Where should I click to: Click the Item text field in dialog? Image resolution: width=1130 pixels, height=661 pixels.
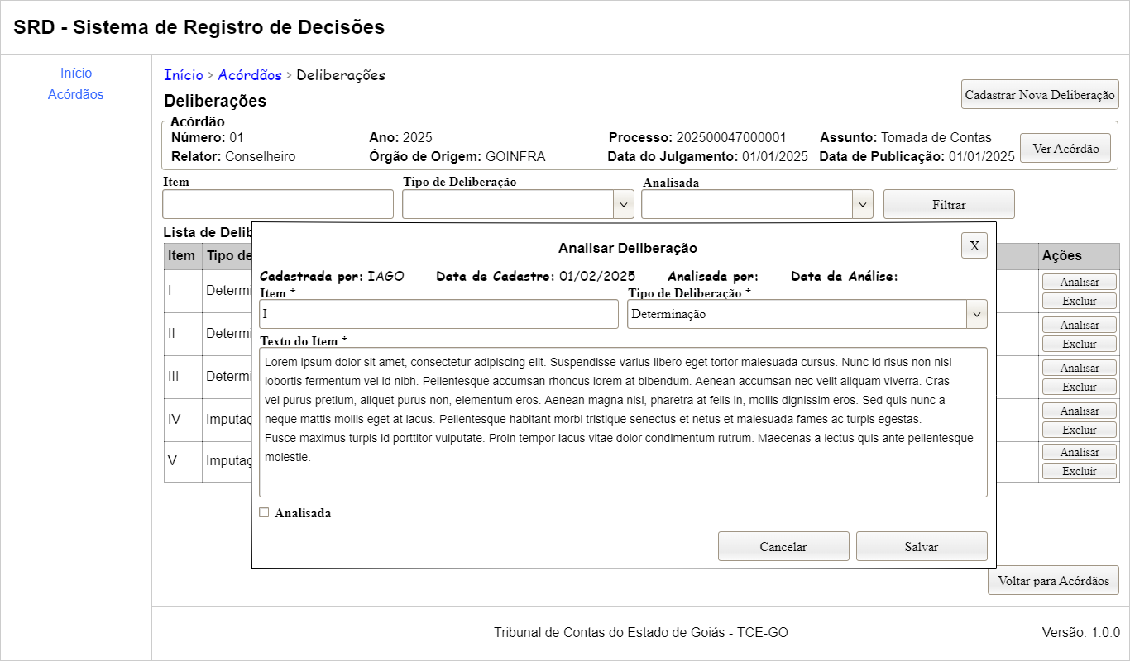tap(438, 314)
